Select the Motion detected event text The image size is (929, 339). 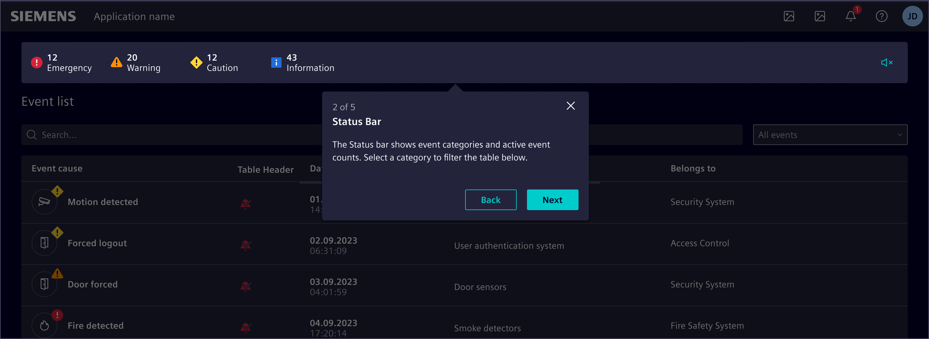(x=103, y=202)
